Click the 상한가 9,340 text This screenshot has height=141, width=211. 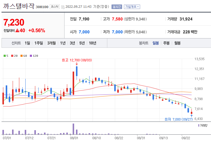point(135,19)
